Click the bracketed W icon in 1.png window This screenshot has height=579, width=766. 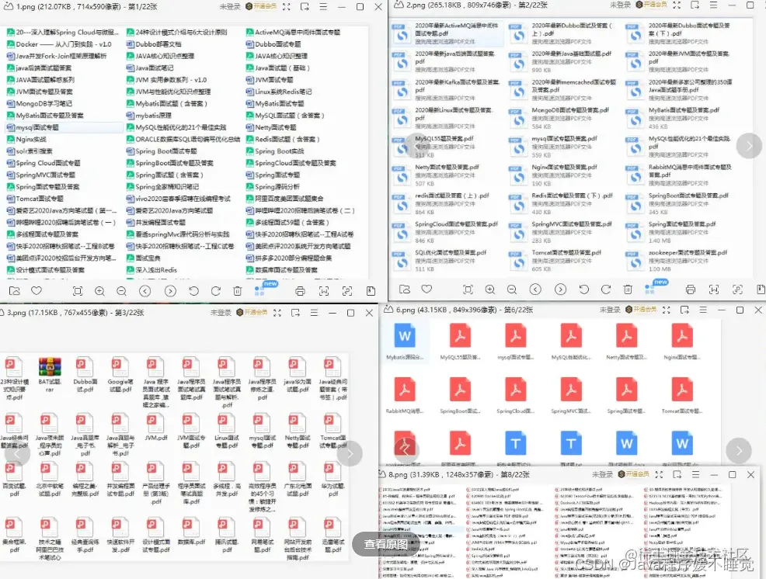click(x=324, y=291)
